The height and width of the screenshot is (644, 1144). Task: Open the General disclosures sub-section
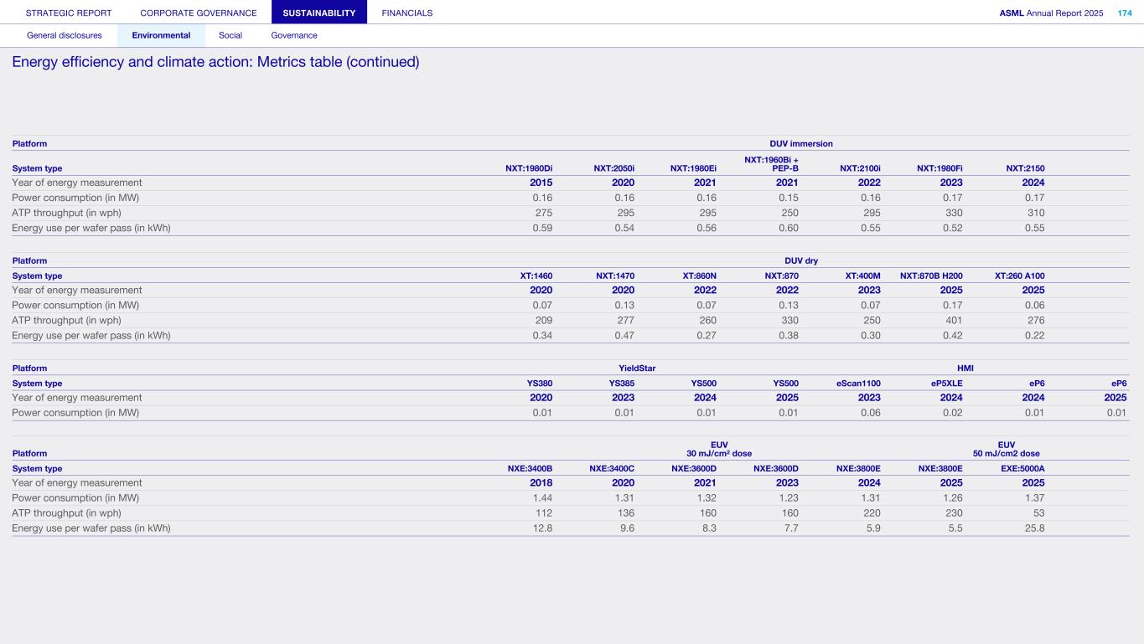point(65,35)
